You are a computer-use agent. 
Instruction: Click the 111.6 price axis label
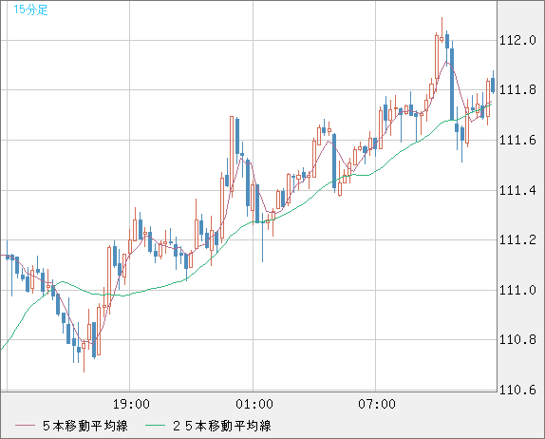tap(517, 141)
